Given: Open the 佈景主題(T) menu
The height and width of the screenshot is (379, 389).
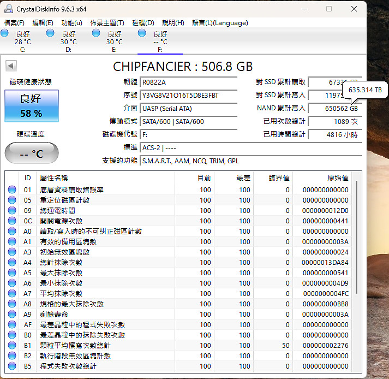Looking at the screenshot, I should (107, 23).
